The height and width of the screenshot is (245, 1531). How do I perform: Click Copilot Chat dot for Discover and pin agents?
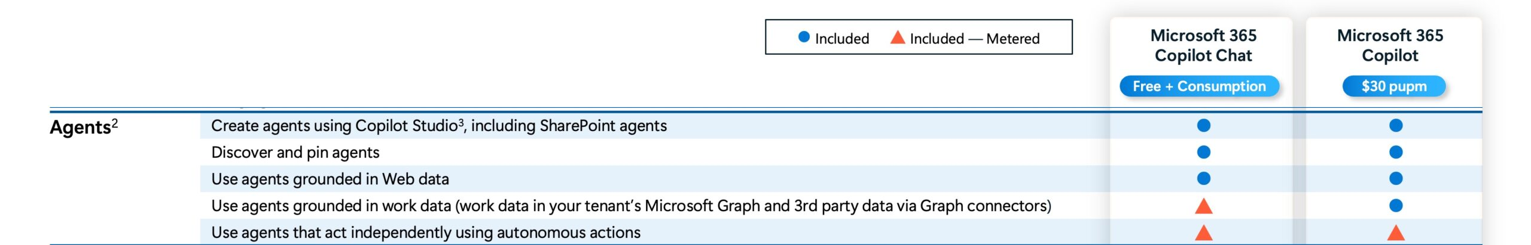click(x=1203, y=152)
